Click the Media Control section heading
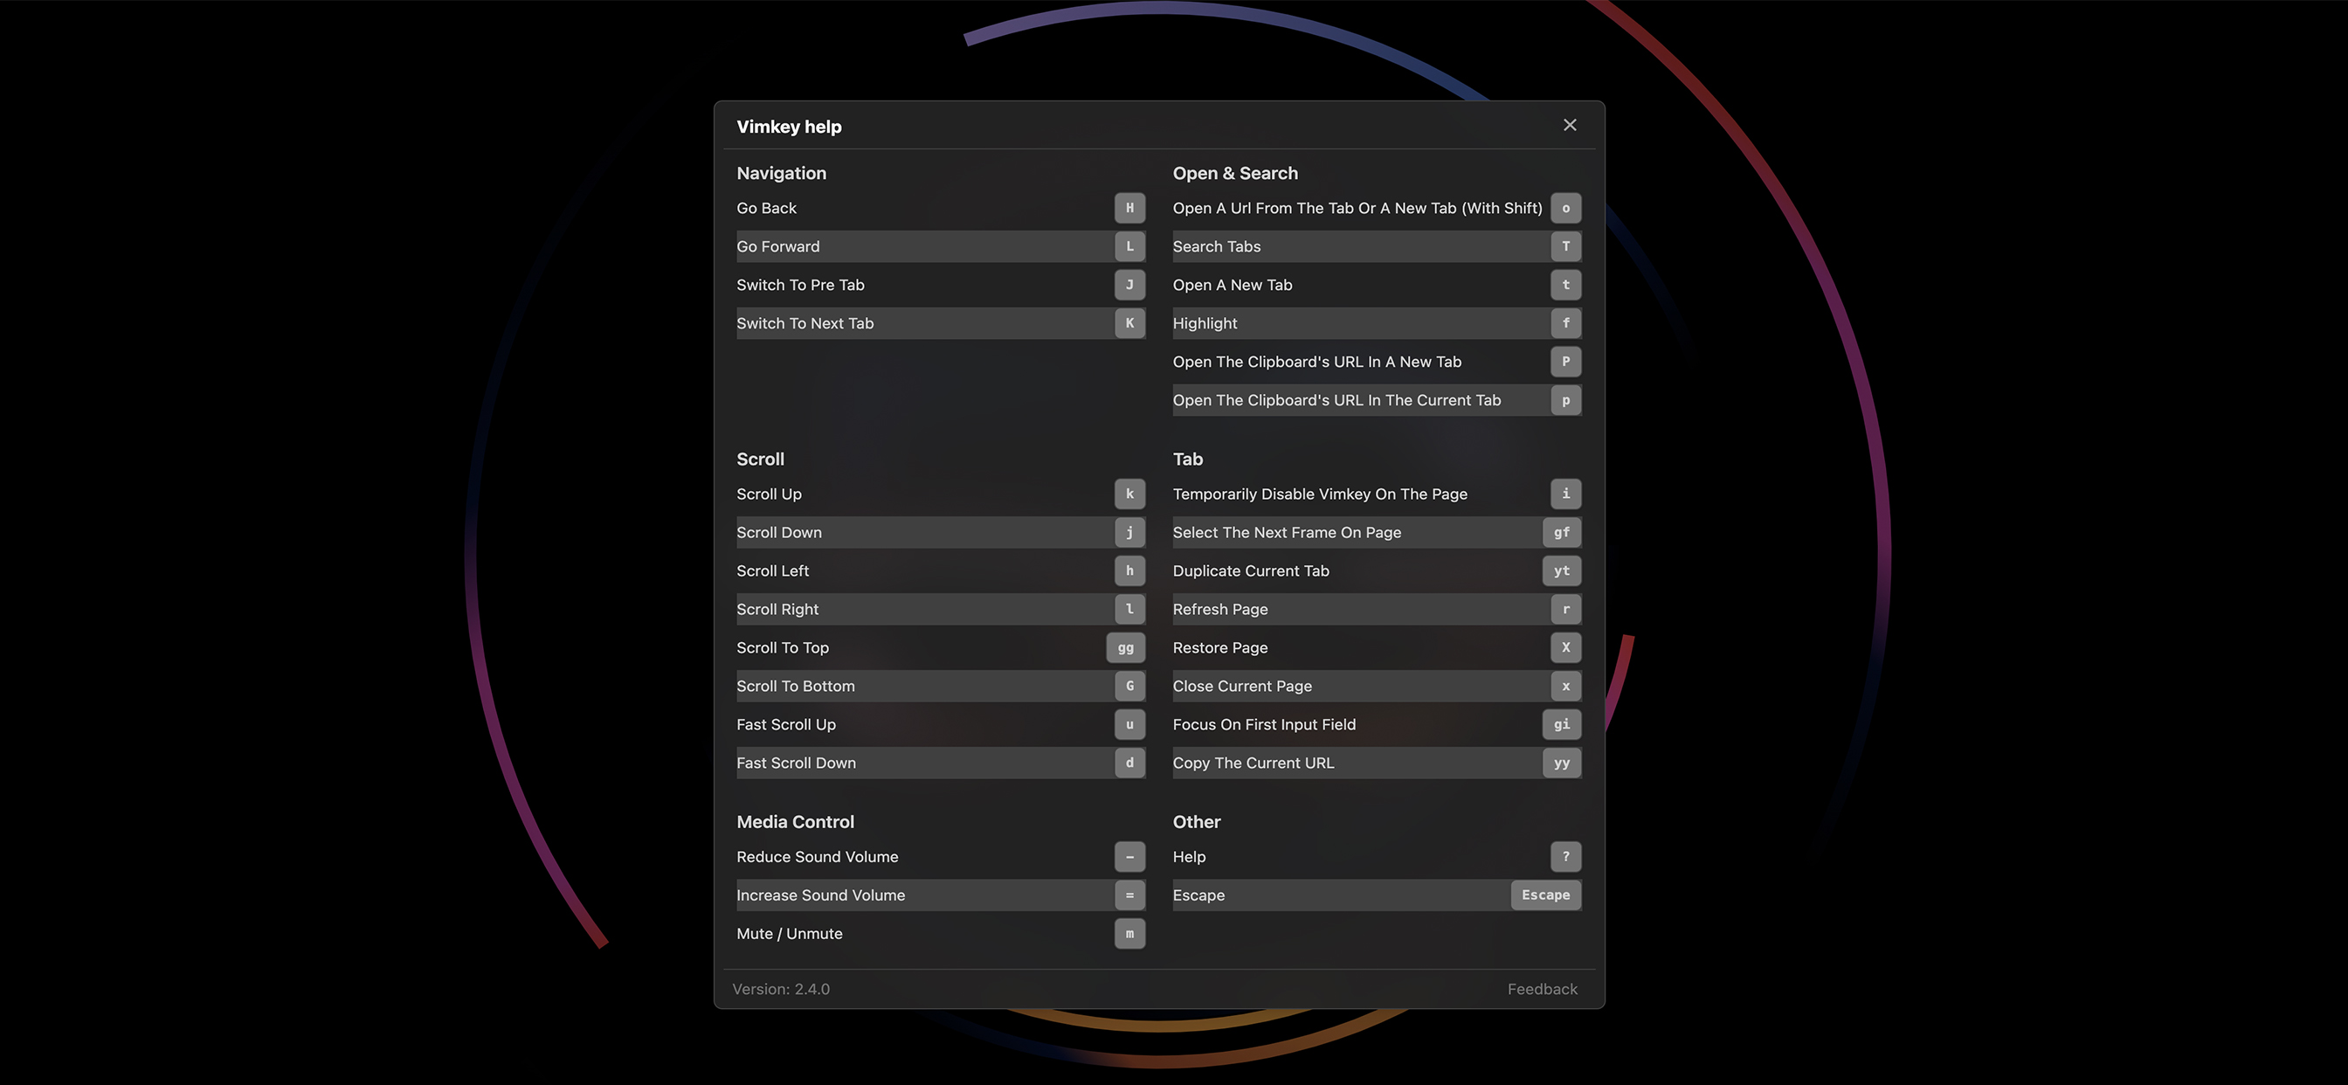 (x=796, y=821)
